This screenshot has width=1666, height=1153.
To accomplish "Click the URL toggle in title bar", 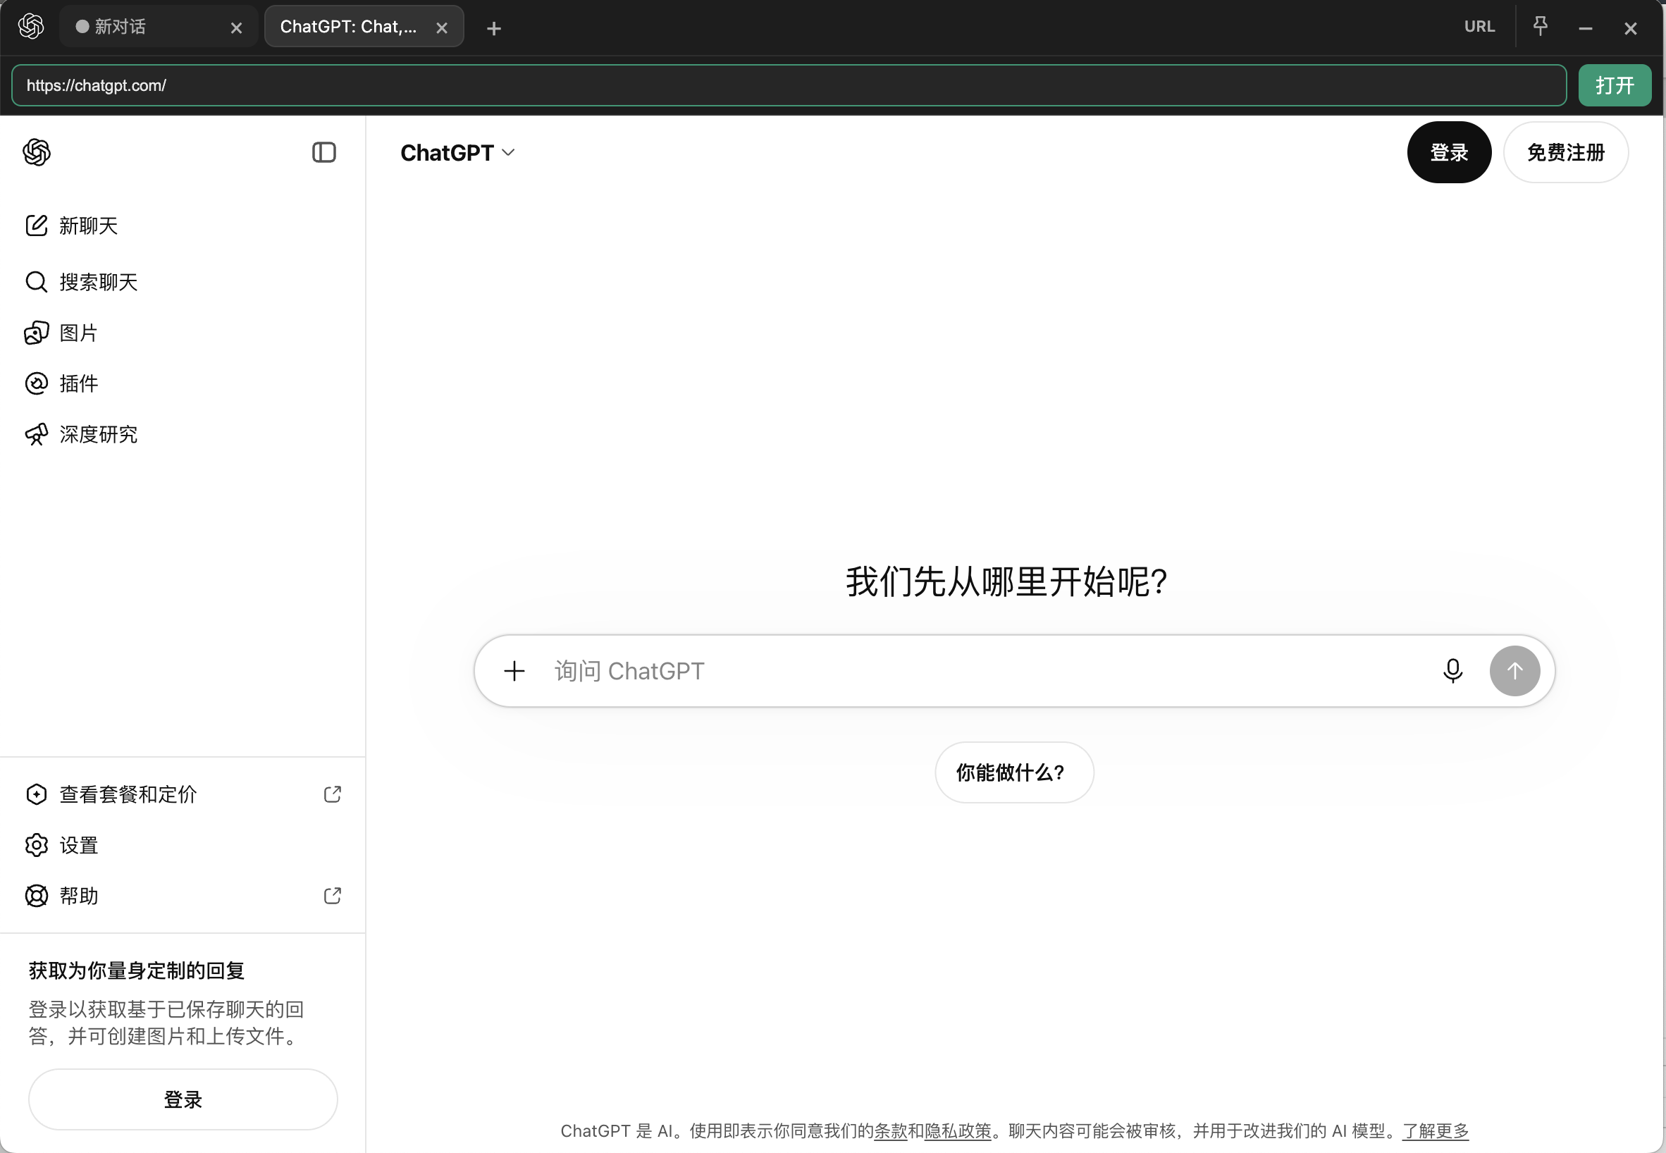I will tap(1480, 27).
